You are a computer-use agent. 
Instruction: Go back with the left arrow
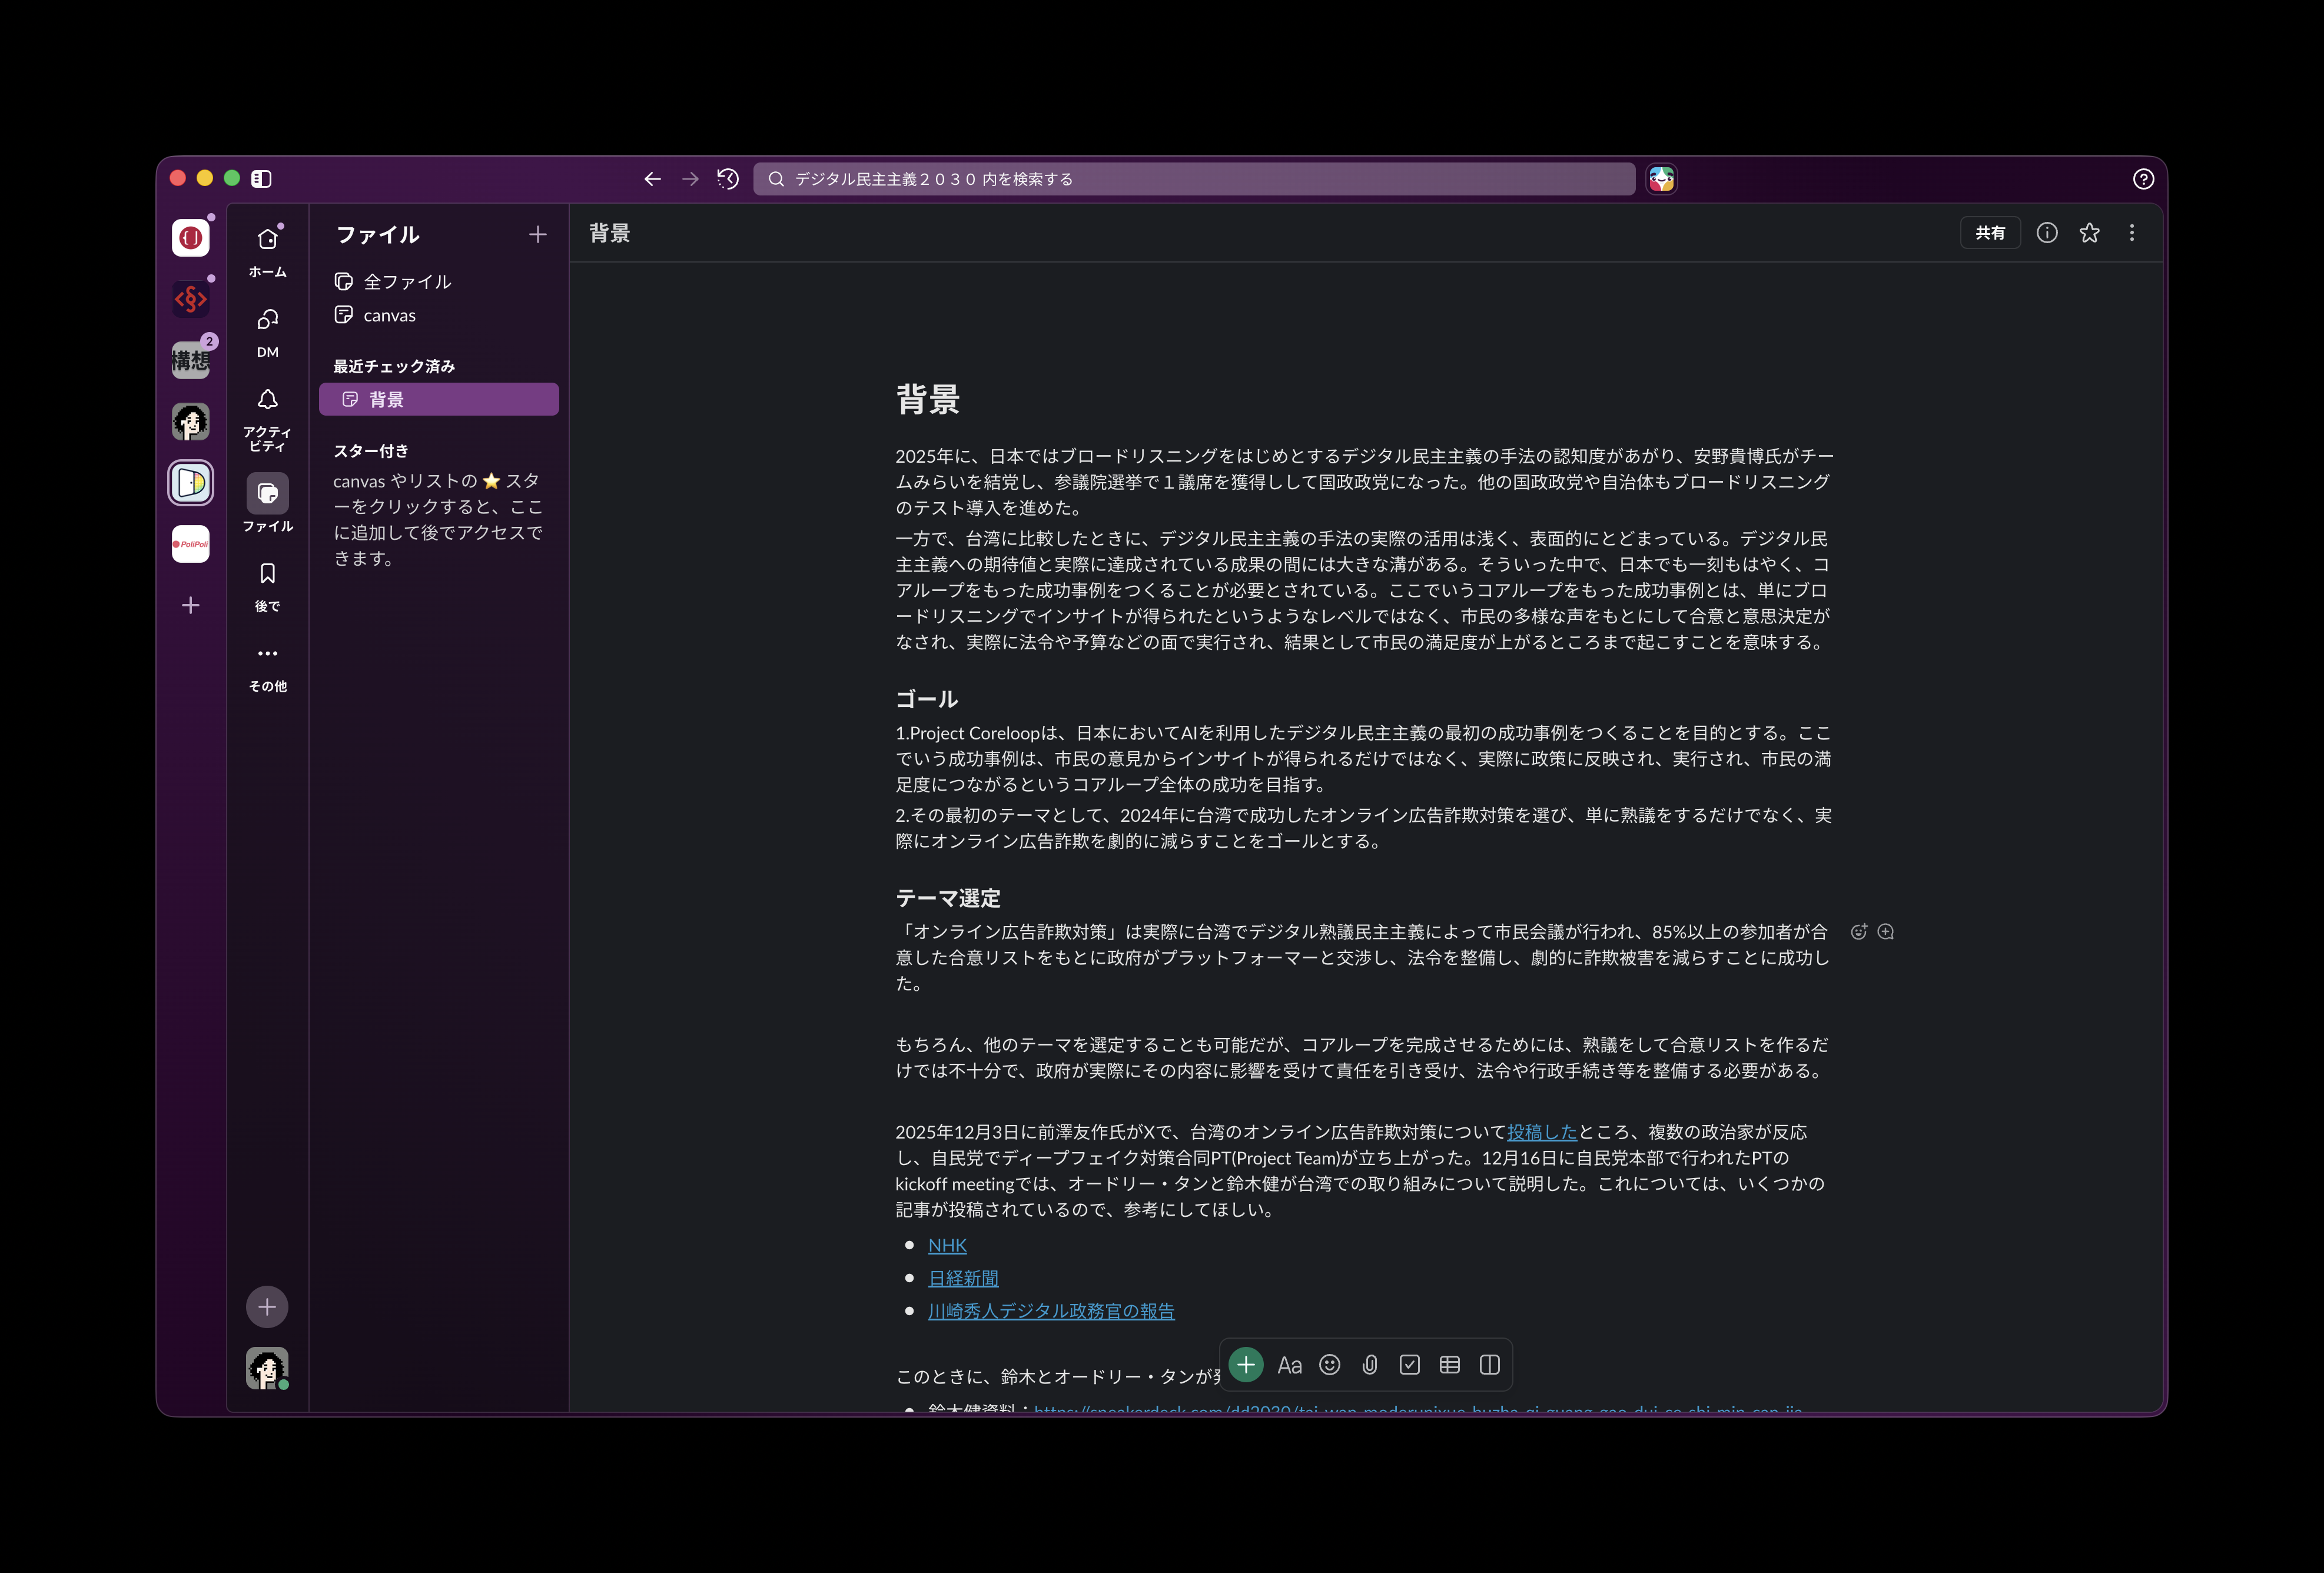[652, 179]
